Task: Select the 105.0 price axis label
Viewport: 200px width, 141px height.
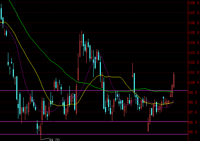Action: 194,33
